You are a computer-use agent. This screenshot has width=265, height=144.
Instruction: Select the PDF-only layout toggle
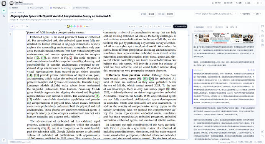(161, 14)
